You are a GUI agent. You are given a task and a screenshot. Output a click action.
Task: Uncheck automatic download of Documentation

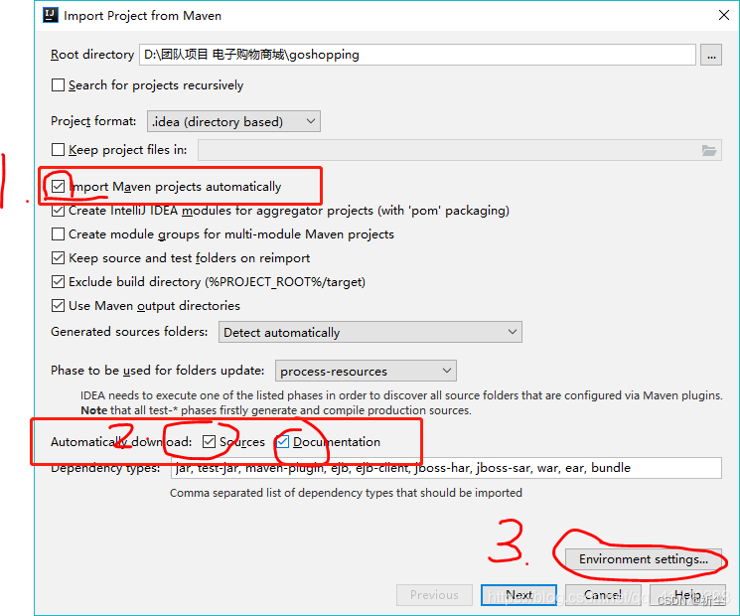[x=283, y=442]
